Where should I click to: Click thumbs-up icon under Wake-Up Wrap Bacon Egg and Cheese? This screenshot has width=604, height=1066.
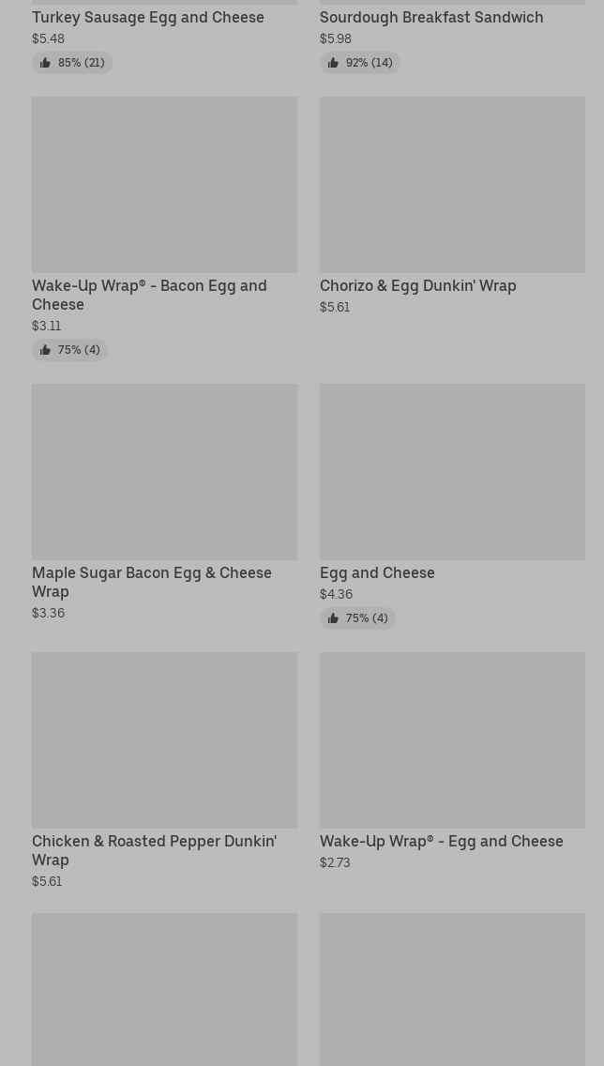[x=45, y=350]
